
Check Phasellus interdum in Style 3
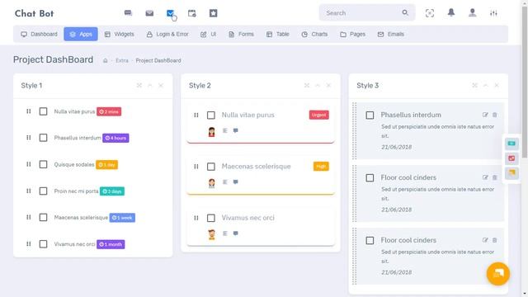pyautogui.click(x=370, y=115)
